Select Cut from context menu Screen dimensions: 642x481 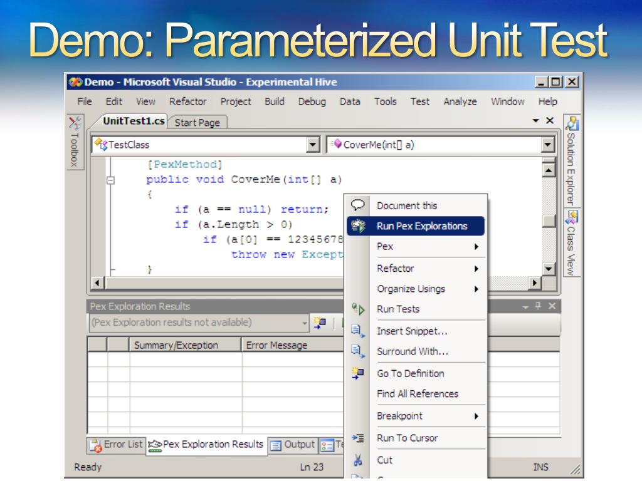pos(416,460)
